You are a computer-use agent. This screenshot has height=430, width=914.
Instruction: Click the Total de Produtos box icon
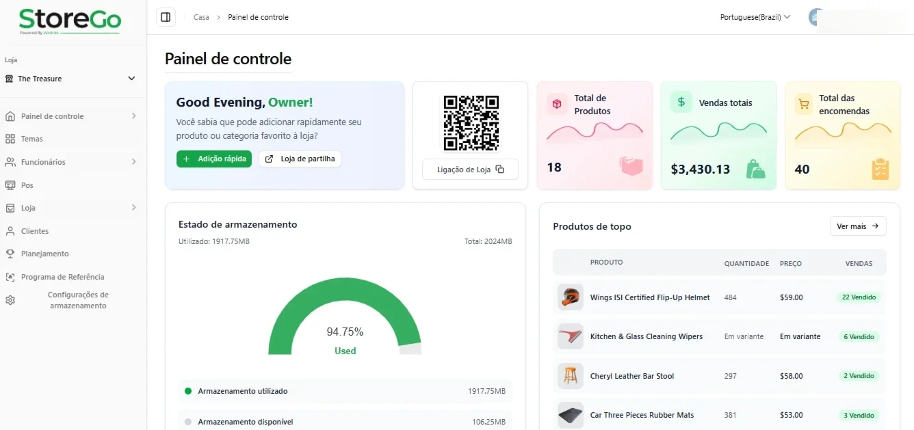tap(557, 104)
